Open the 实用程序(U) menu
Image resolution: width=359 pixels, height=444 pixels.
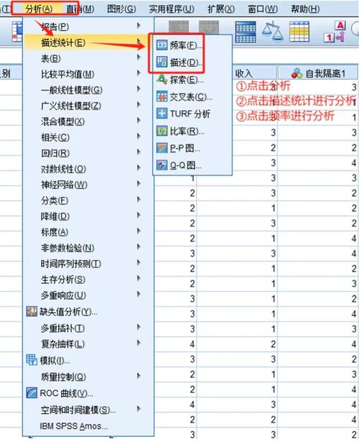pyautogui.click(x=172, y=9)
